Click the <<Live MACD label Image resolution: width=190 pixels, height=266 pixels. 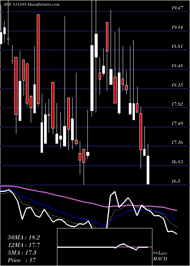[160, 256]
